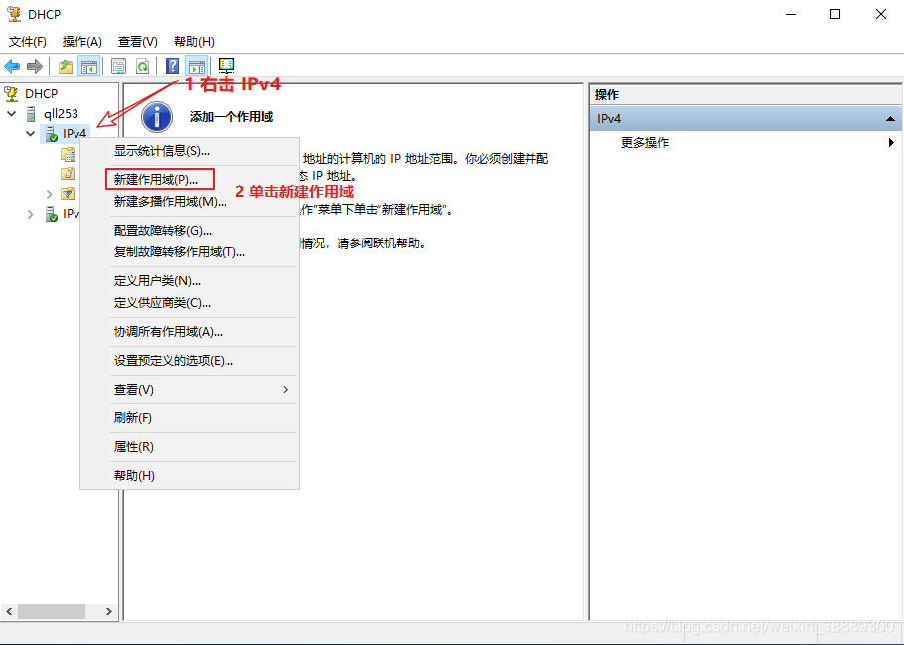Viewport: 904px width, 645px height.
Task: Open the 操作(A) menu in menu bar
Action: (82, 42)
